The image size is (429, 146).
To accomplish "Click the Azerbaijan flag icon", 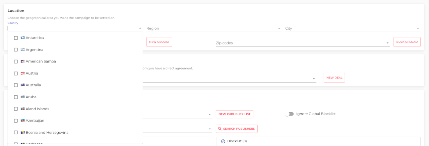I will point(22,121).
